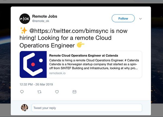This screenshot has height=117, width=163.
Task: Open the @remote_ok handle link
Action: pyautogui.click(x=41, y=21)
